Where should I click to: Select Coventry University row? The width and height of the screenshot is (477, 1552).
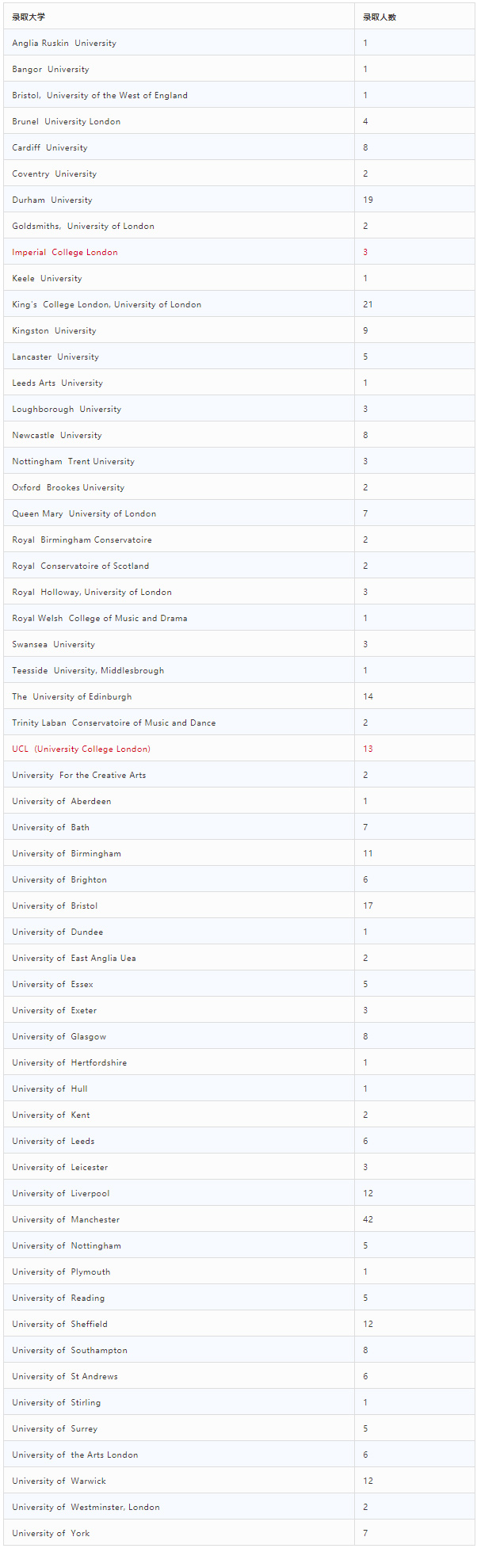point(238,174)
